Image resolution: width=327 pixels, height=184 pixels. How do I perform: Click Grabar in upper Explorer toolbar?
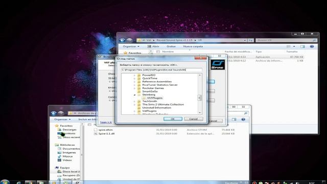[171, 47]
